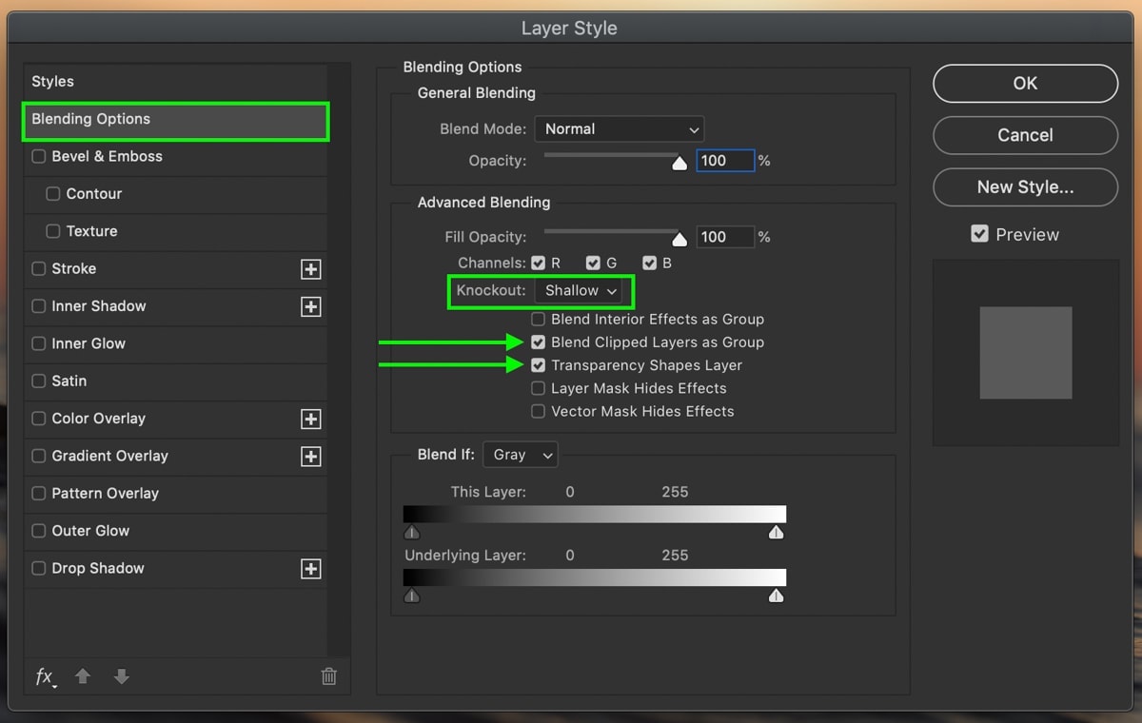Click the Cancel button
This screenshot has width=1142, height=723.
click(x=1025, y=135)
